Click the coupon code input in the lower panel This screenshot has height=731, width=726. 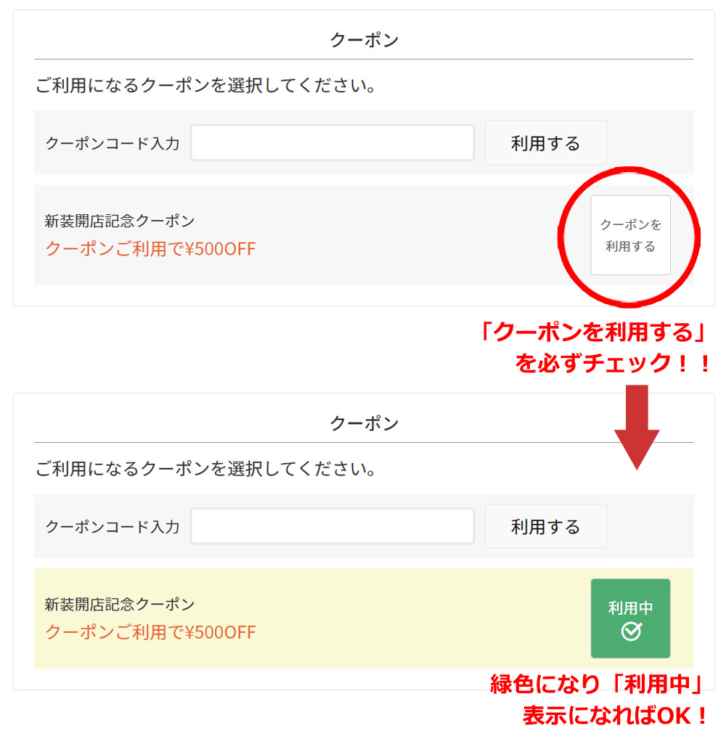coord(333,526)
